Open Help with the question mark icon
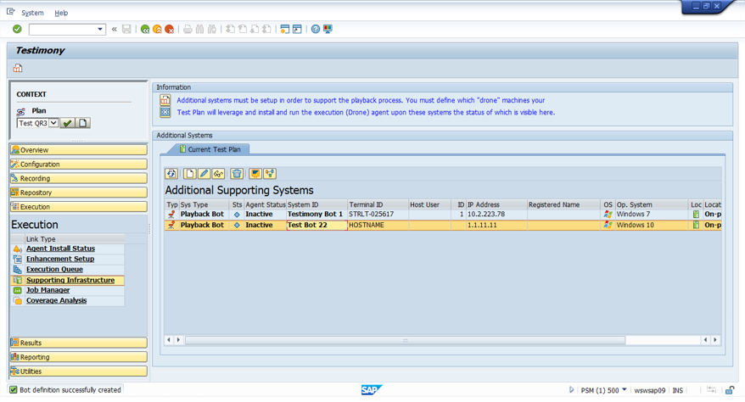The width and height of the screenshot is (745, 402). point(316,30)
